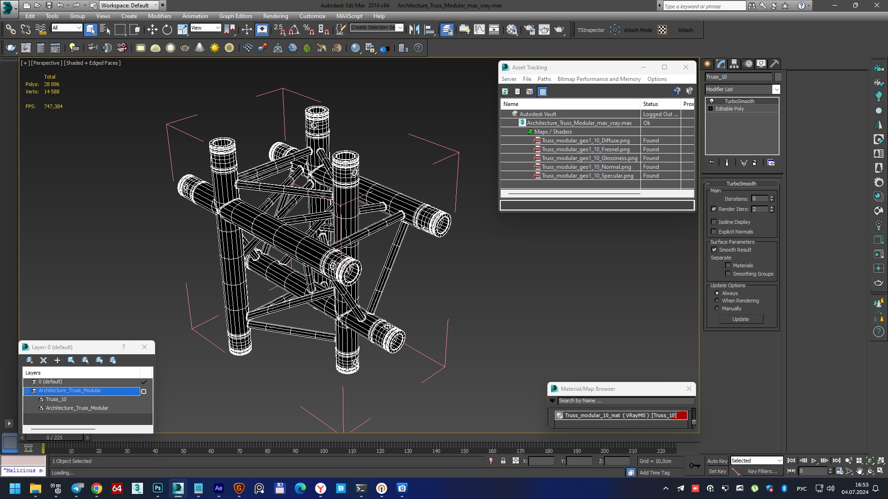Viewport: 888px width, 499px height.
Task: Click TSInspector toolbar button
Action: (590, 30)
